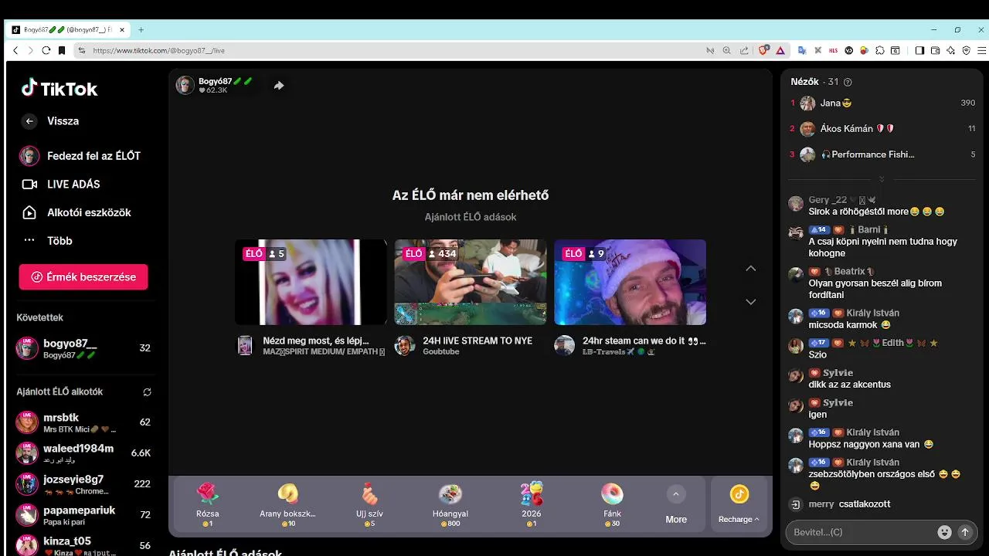Open Google Translate extension icon

click(x=802, y=50)
